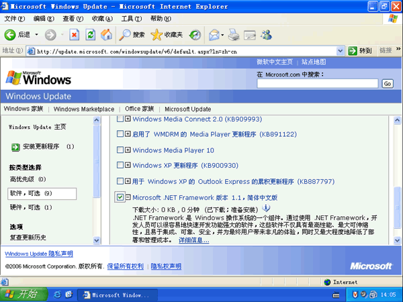
Task: Check Windows XP update (KB900930) checkbox
Action: (x=120, y=165)
